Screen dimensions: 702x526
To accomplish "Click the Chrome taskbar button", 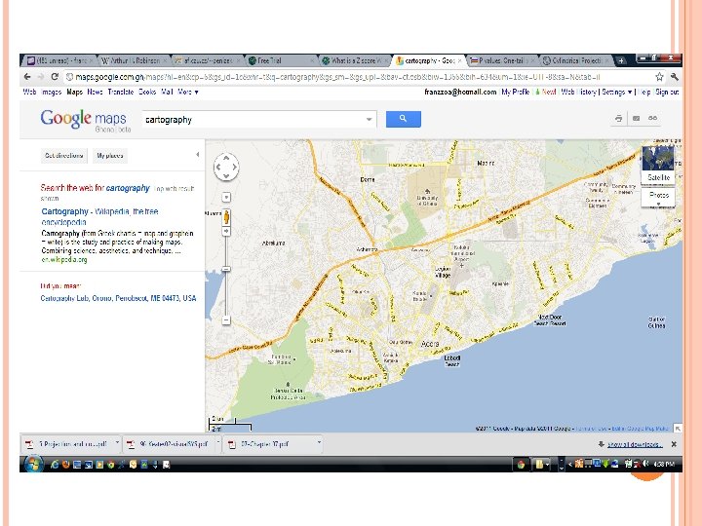I will click(521, 465).
